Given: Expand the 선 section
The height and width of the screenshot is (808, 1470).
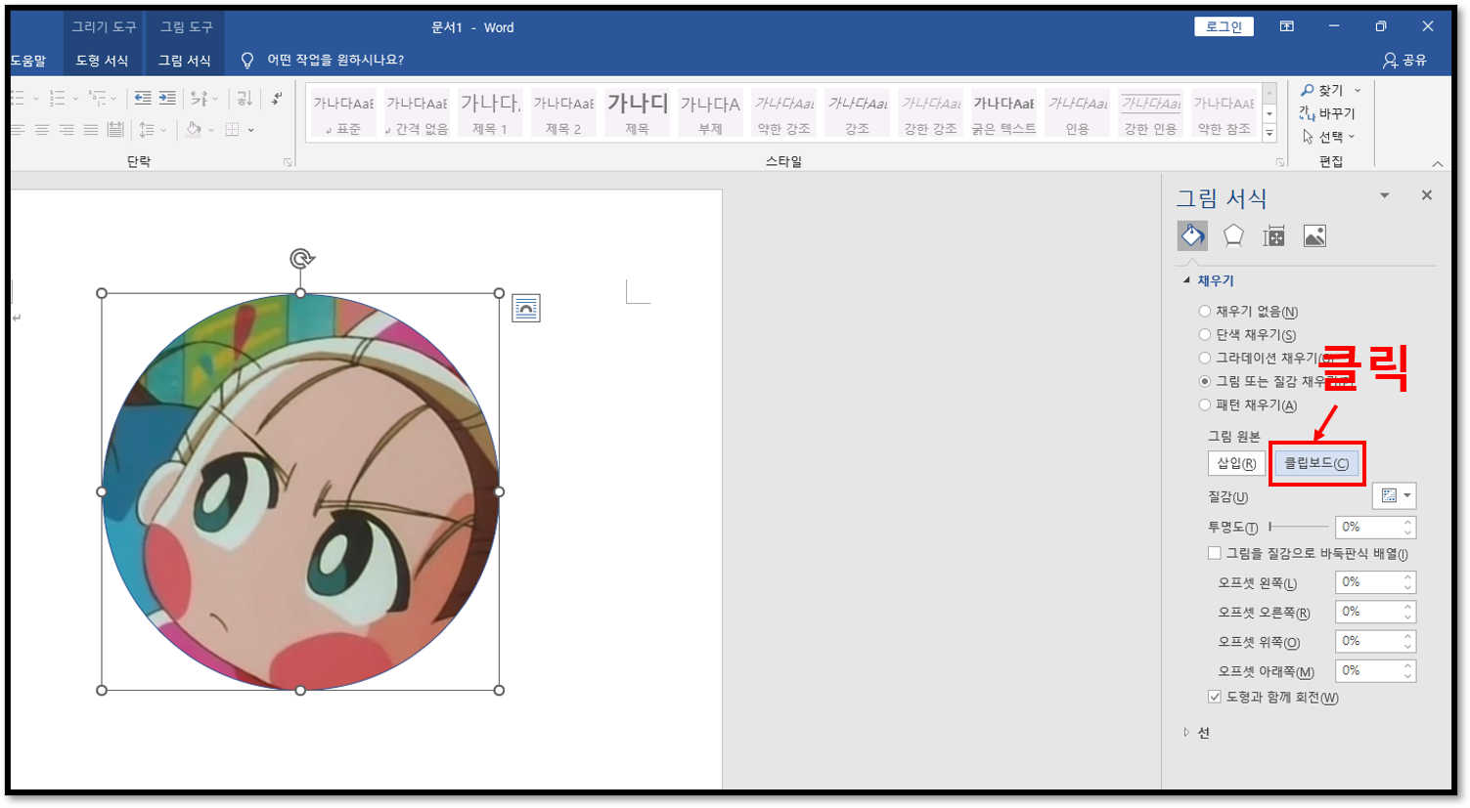Looking at the screenshot, I should tap(1186, 733).
